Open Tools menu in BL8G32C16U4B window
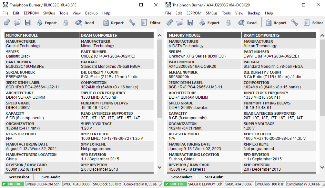 (64, 13)
